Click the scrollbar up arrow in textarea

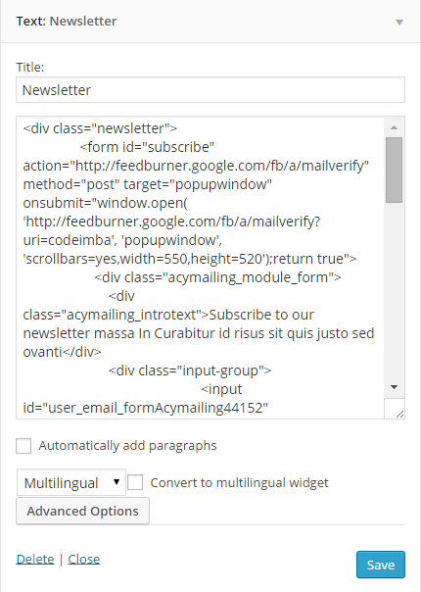coord(394,127)
